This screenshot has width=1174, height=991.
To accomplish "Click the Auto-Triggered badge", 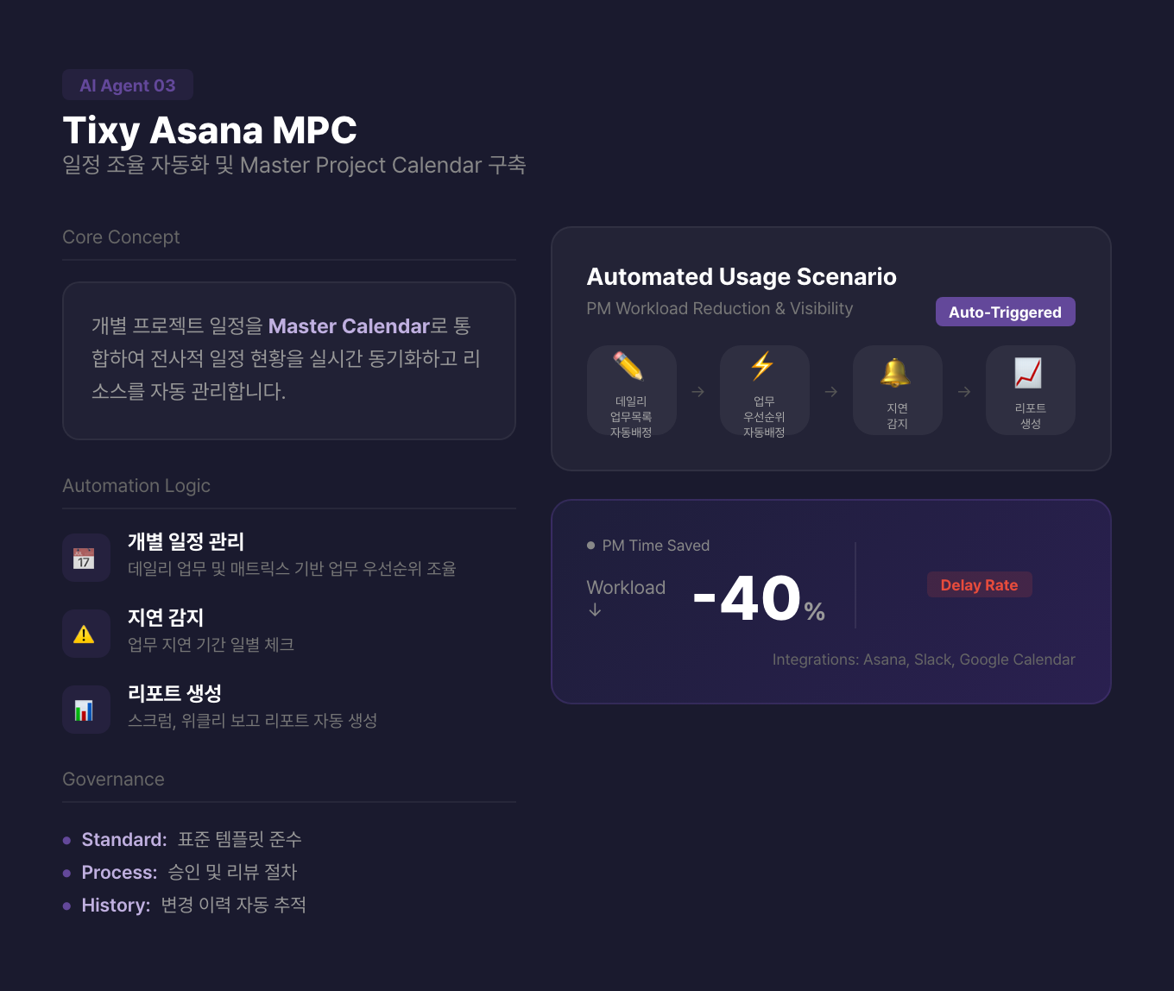I will pos(1005,312).
